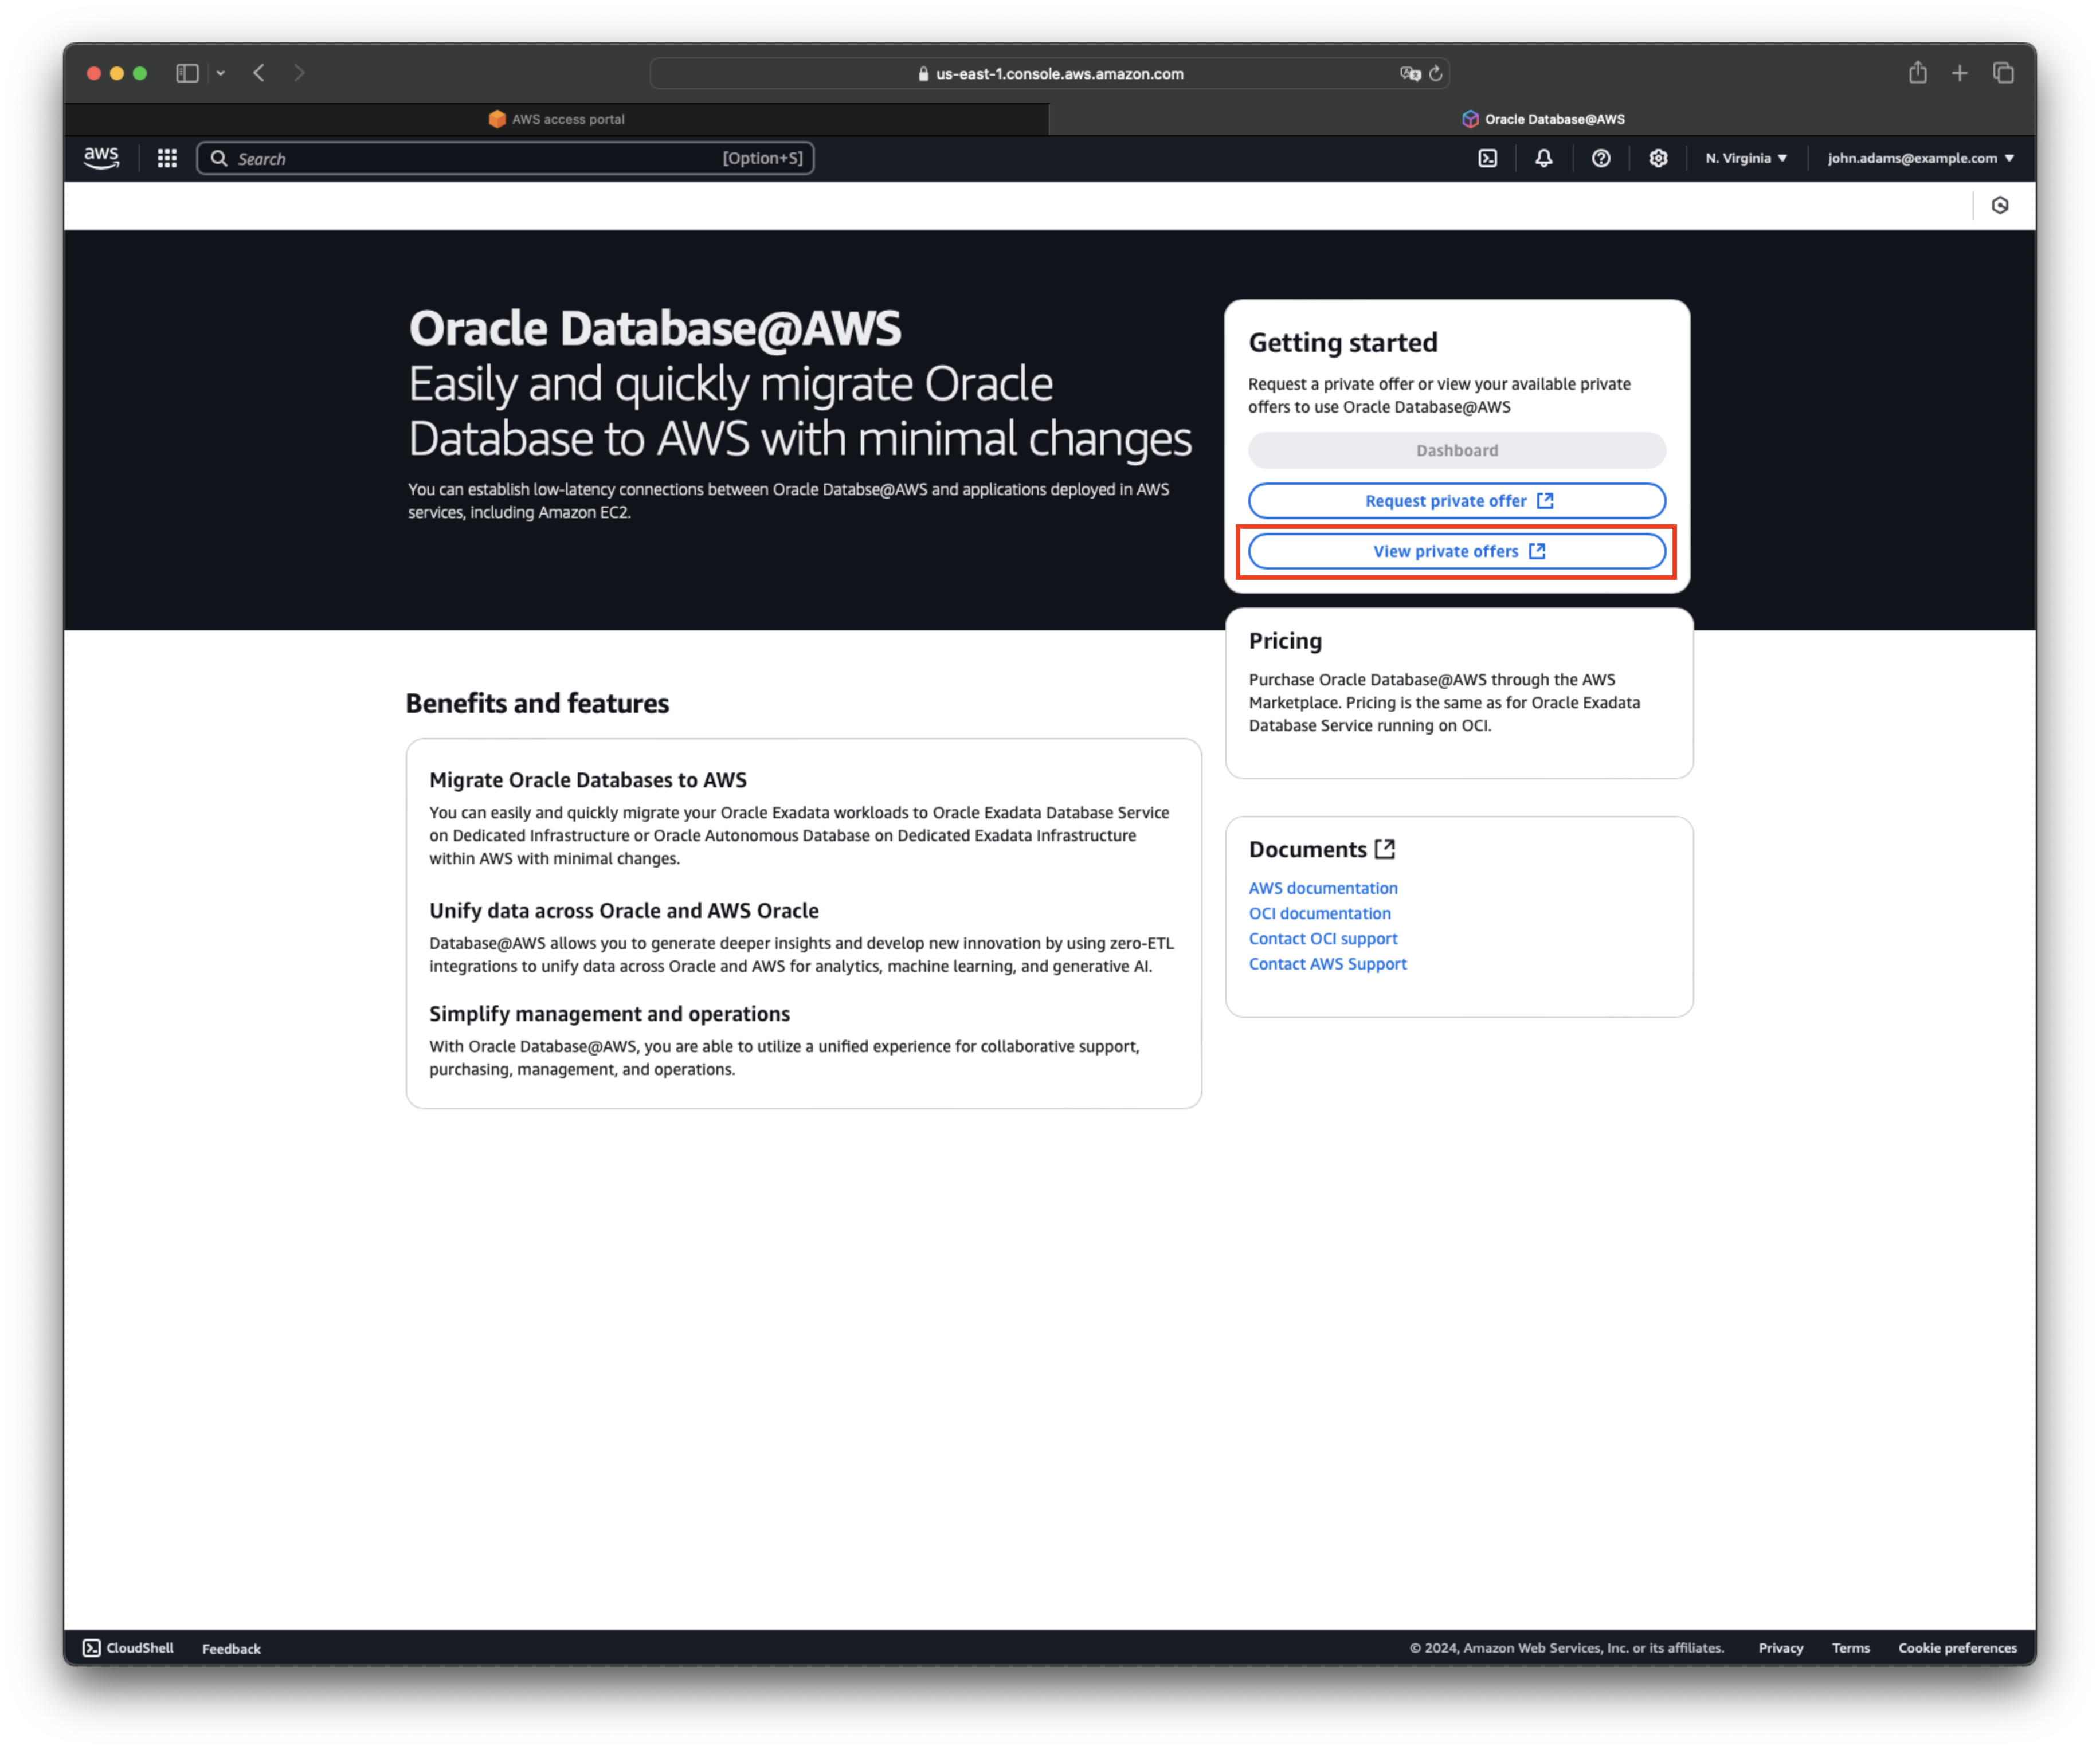Open the AWS documentation link
This screenshot has height=1750, width=2100.
1322,888
